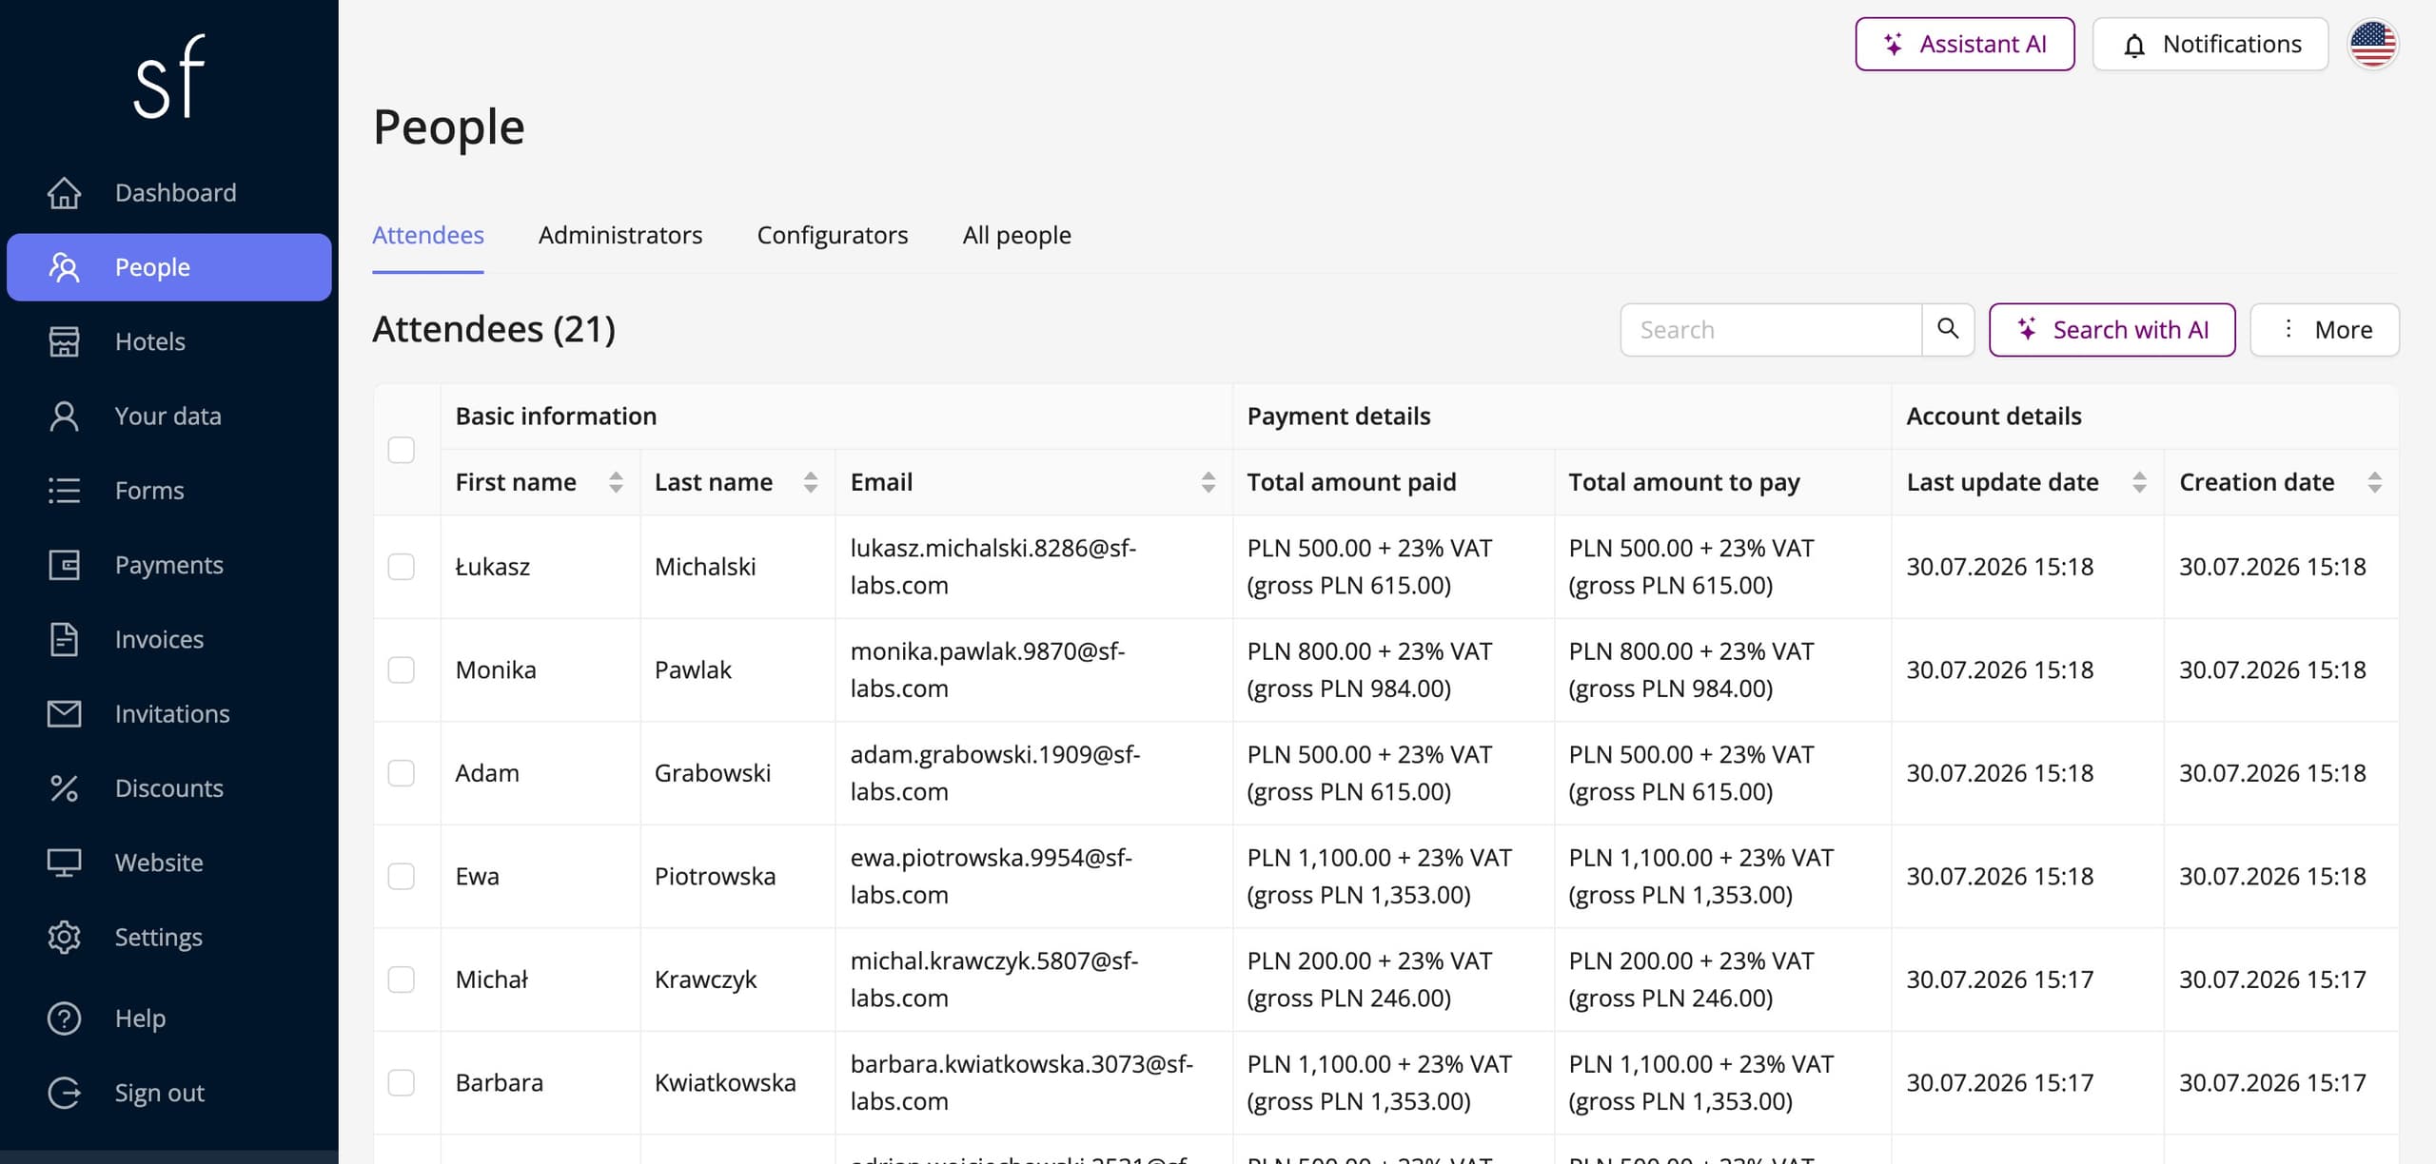Image resolution: width=2436 pixels, height=1164 pixels.
Task: Toggle the select-all attendees checkbox
Action: pyautogui.click(x=402, y=450)
